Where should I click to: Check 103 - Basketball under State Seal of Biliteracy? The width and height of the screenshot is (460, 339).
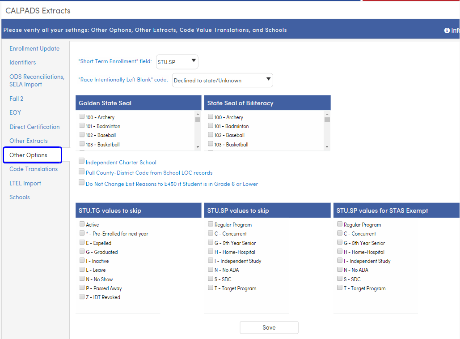(x=210, y=144)
